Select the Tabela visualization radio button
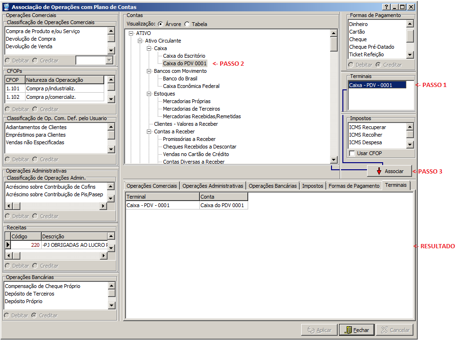Image resolution: width=457 pixels, height=340 pixels. pyautogui.click(x=188, y=24)
